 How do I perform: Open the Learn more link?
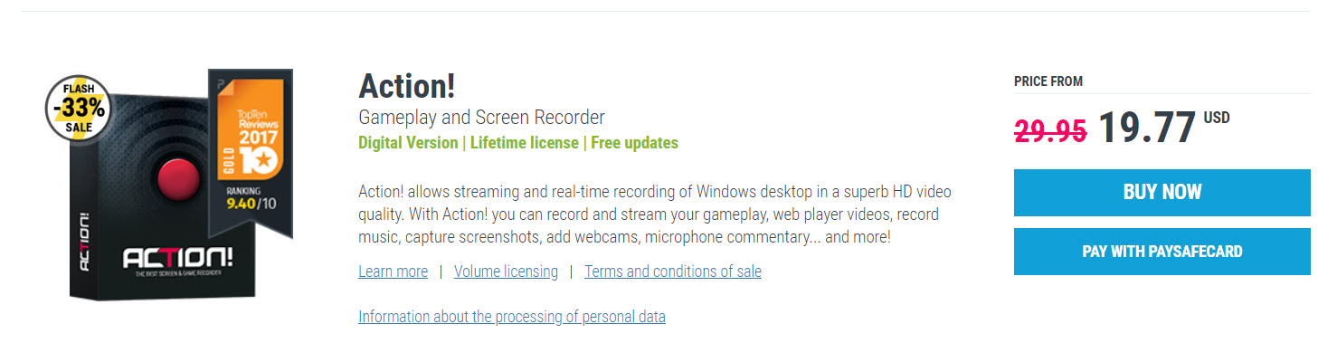tap(393, 271)
